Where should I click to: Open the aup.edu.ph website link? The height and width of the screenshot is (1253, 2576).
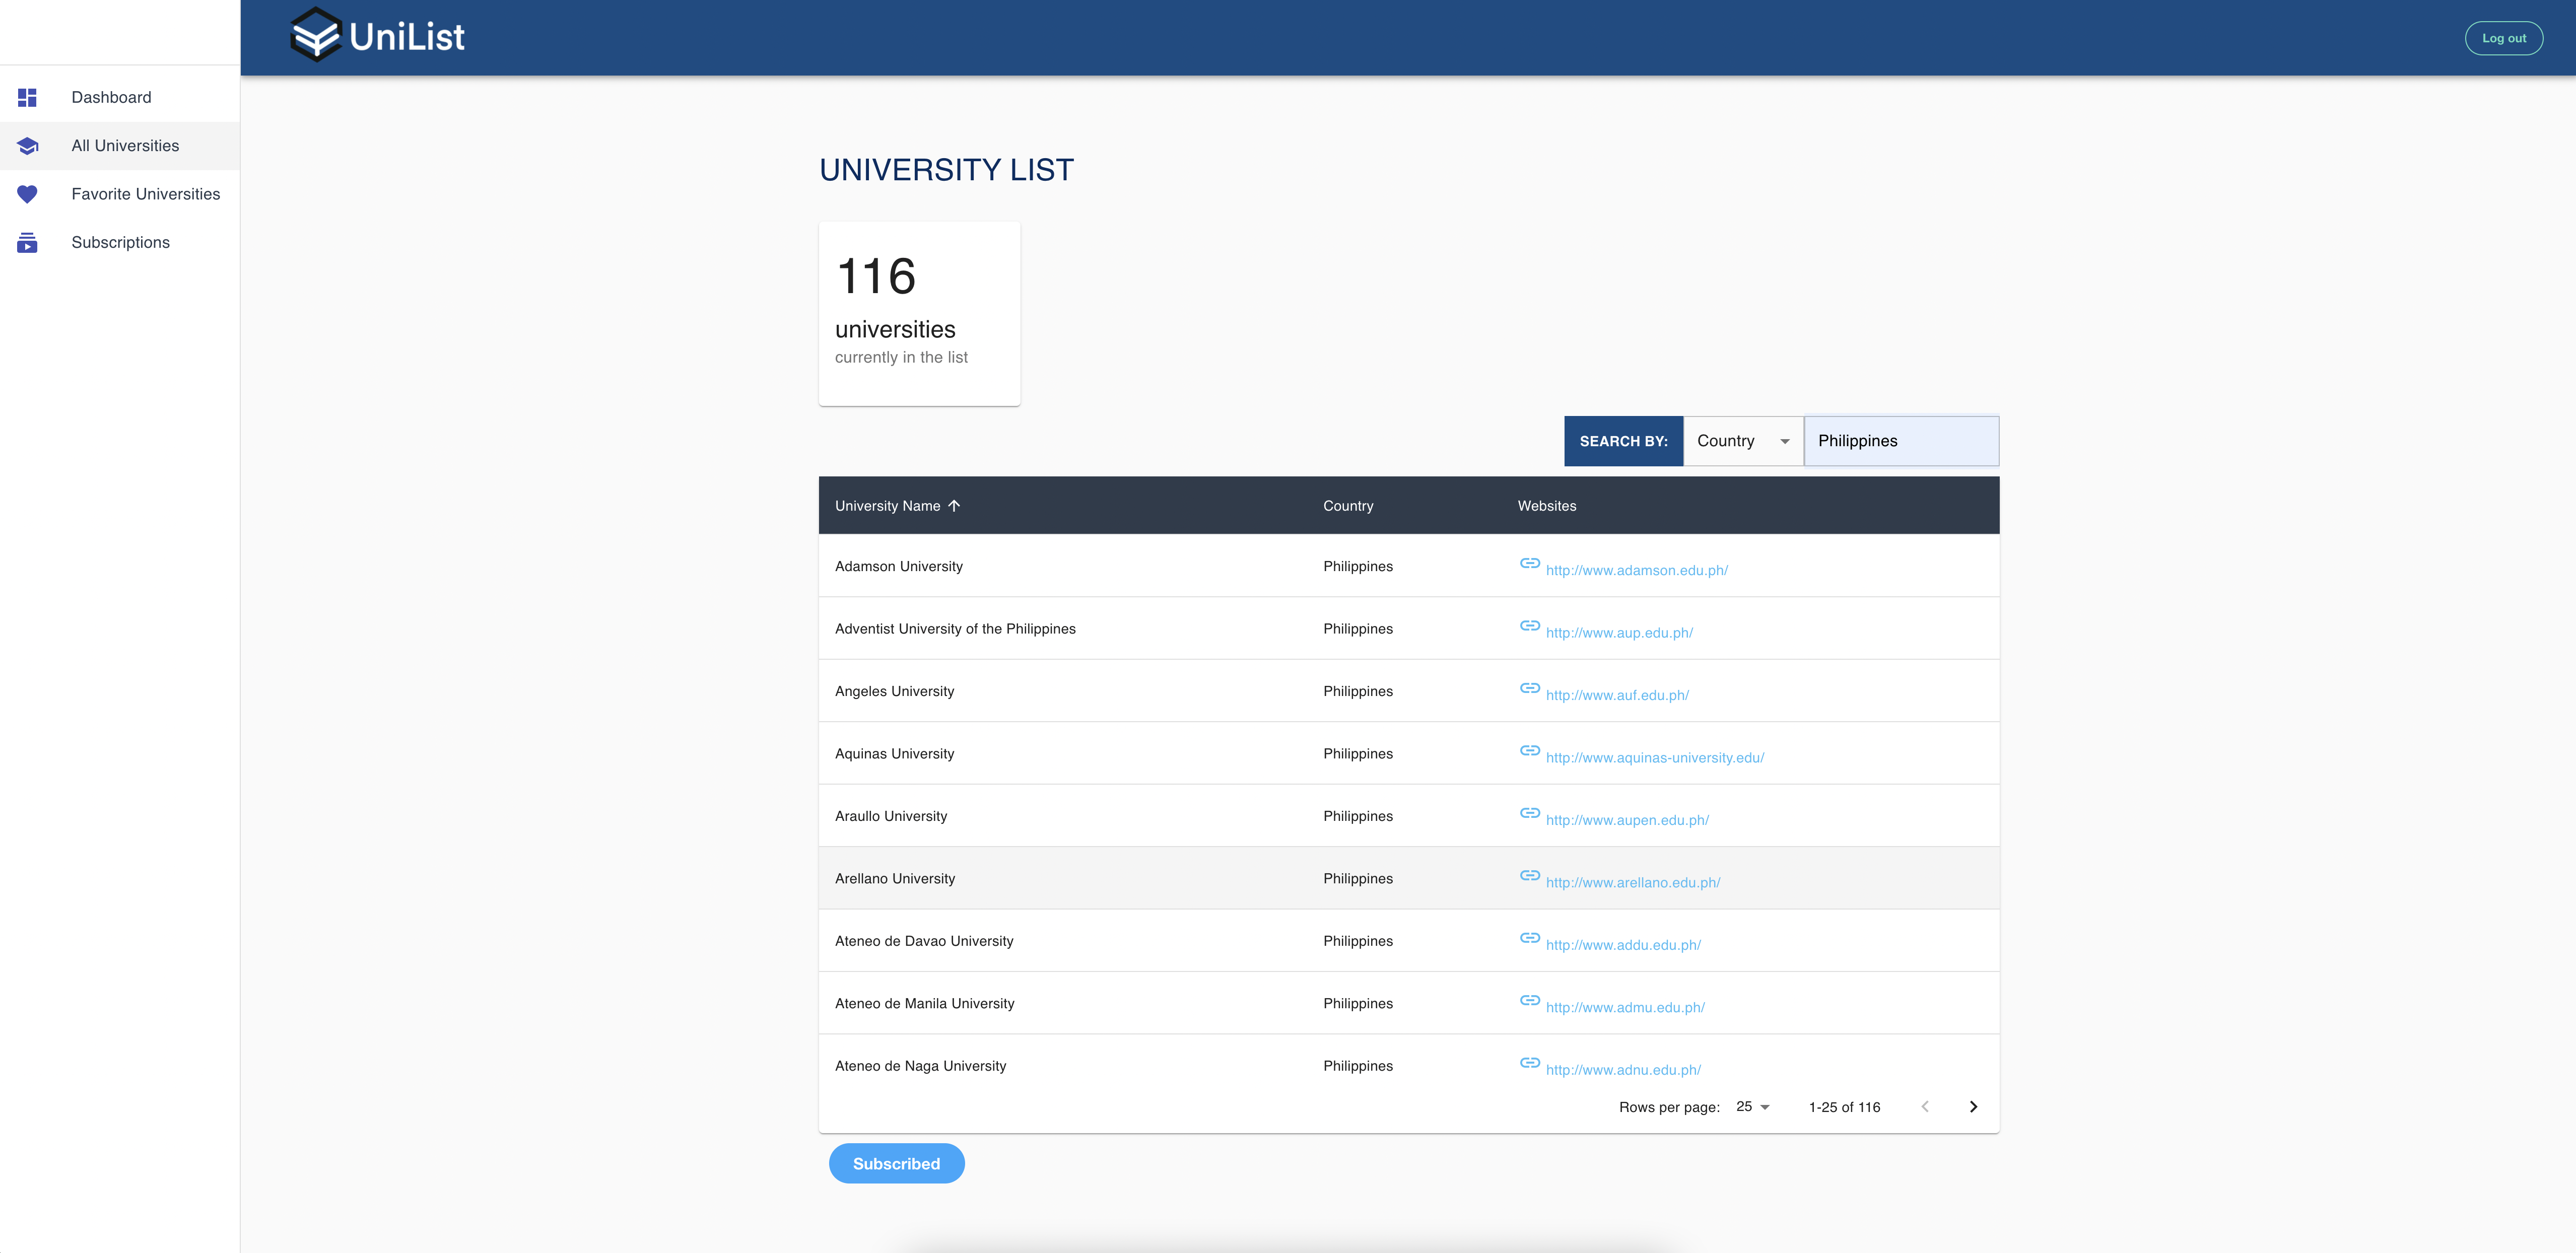click(1619, 633)
